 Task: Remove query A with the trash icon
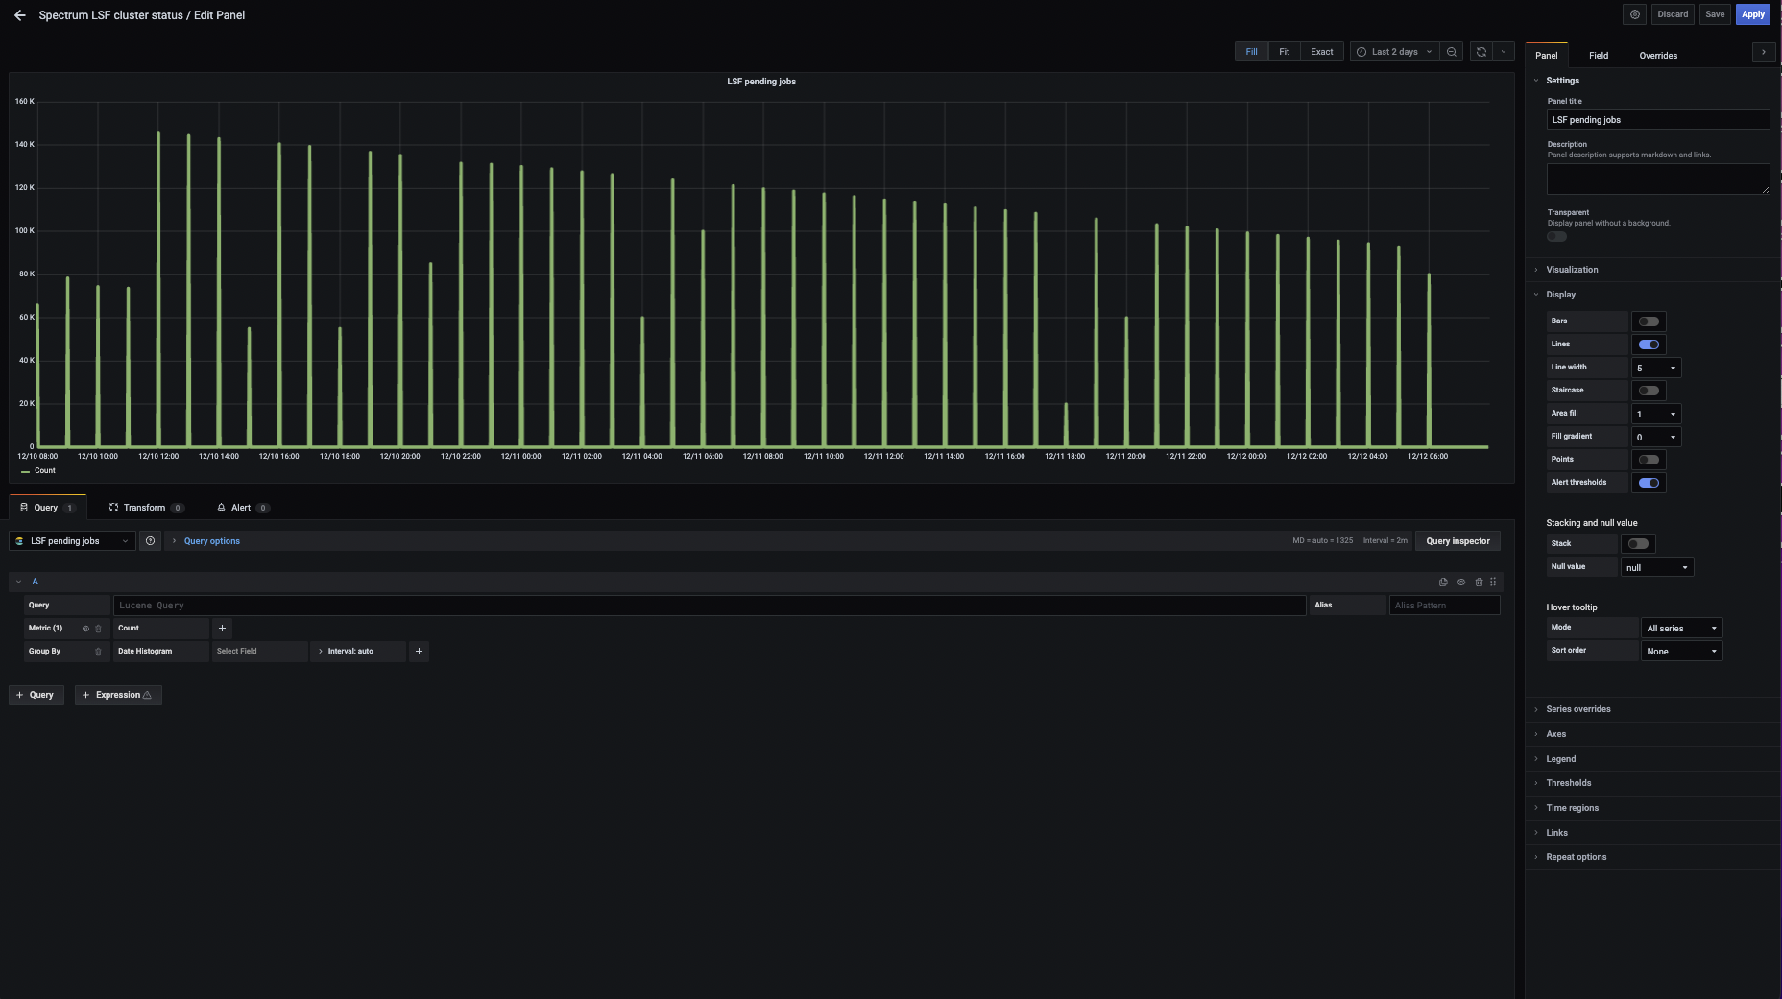click(x=1479, y=582)
